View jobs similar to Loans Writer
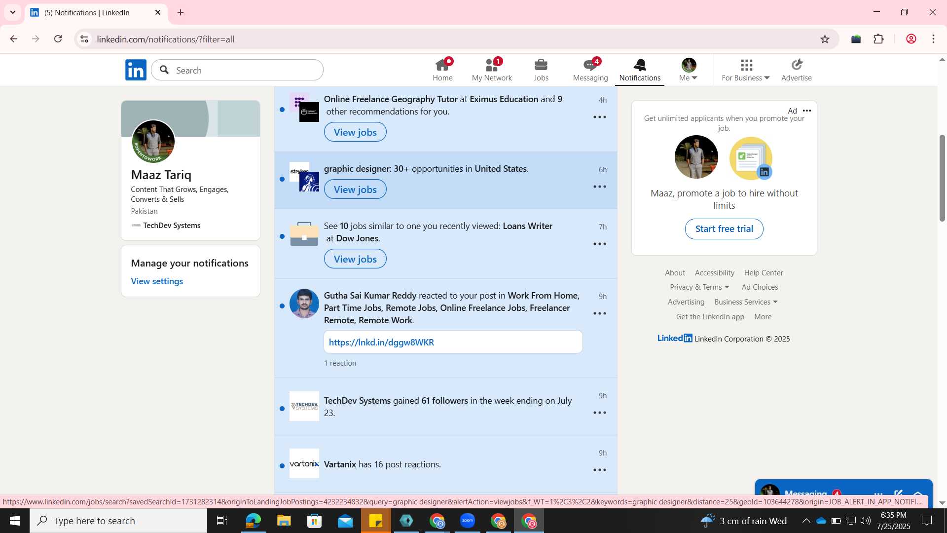 (x=355, y=259)
